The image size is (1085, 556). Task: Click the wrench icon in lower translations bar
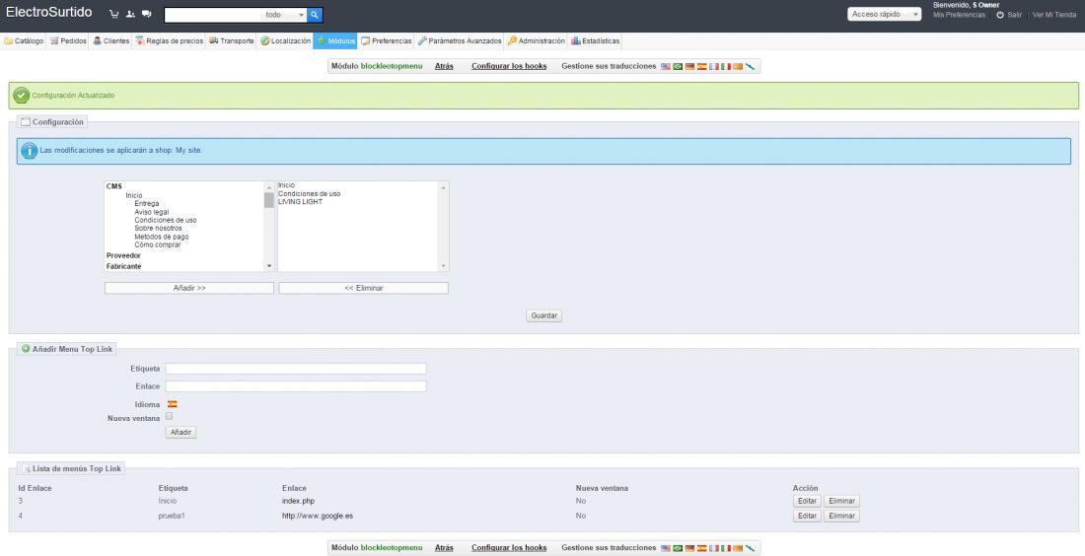click(750, 548)
